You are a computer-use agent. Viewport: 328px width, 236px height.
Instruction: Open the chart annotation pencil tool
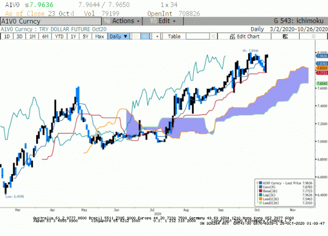click(285, 37)
